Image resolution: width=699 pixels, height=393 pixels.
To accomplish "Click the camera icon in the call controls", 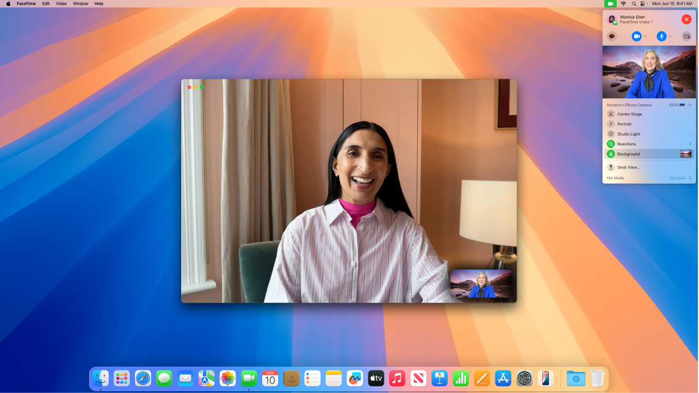I will [x=637, y=36].
